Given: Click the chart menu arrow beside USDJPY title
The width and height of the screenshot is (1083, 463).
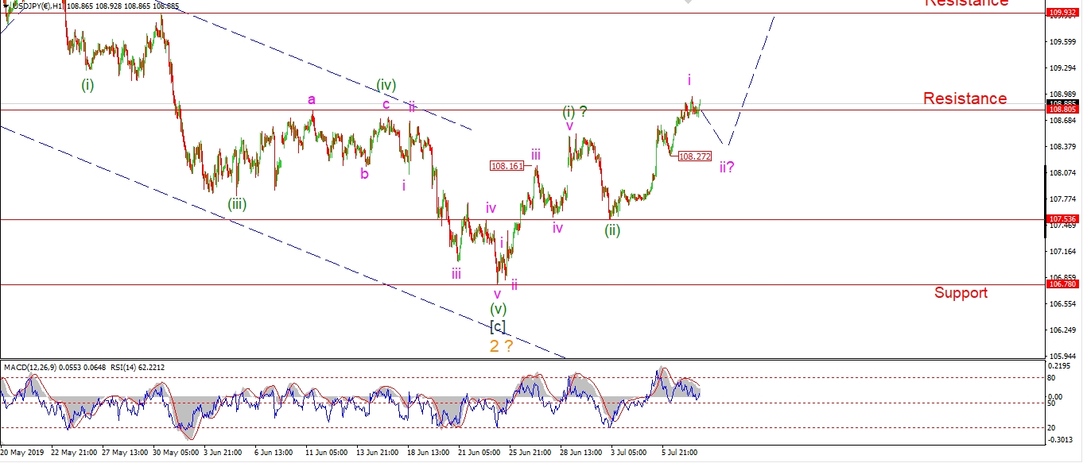Looking at the screenshot, I should 5,6.
